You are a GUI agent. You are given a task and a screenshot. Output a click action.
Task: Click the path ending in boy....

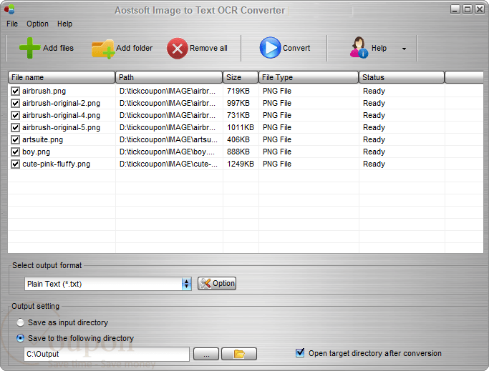(167, 152)
